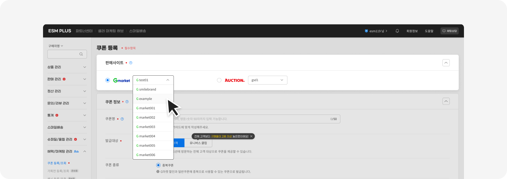Expand 정산 관리 sidebar menu
The width and height of the screenshot is (507, 179).
point(67,91)
